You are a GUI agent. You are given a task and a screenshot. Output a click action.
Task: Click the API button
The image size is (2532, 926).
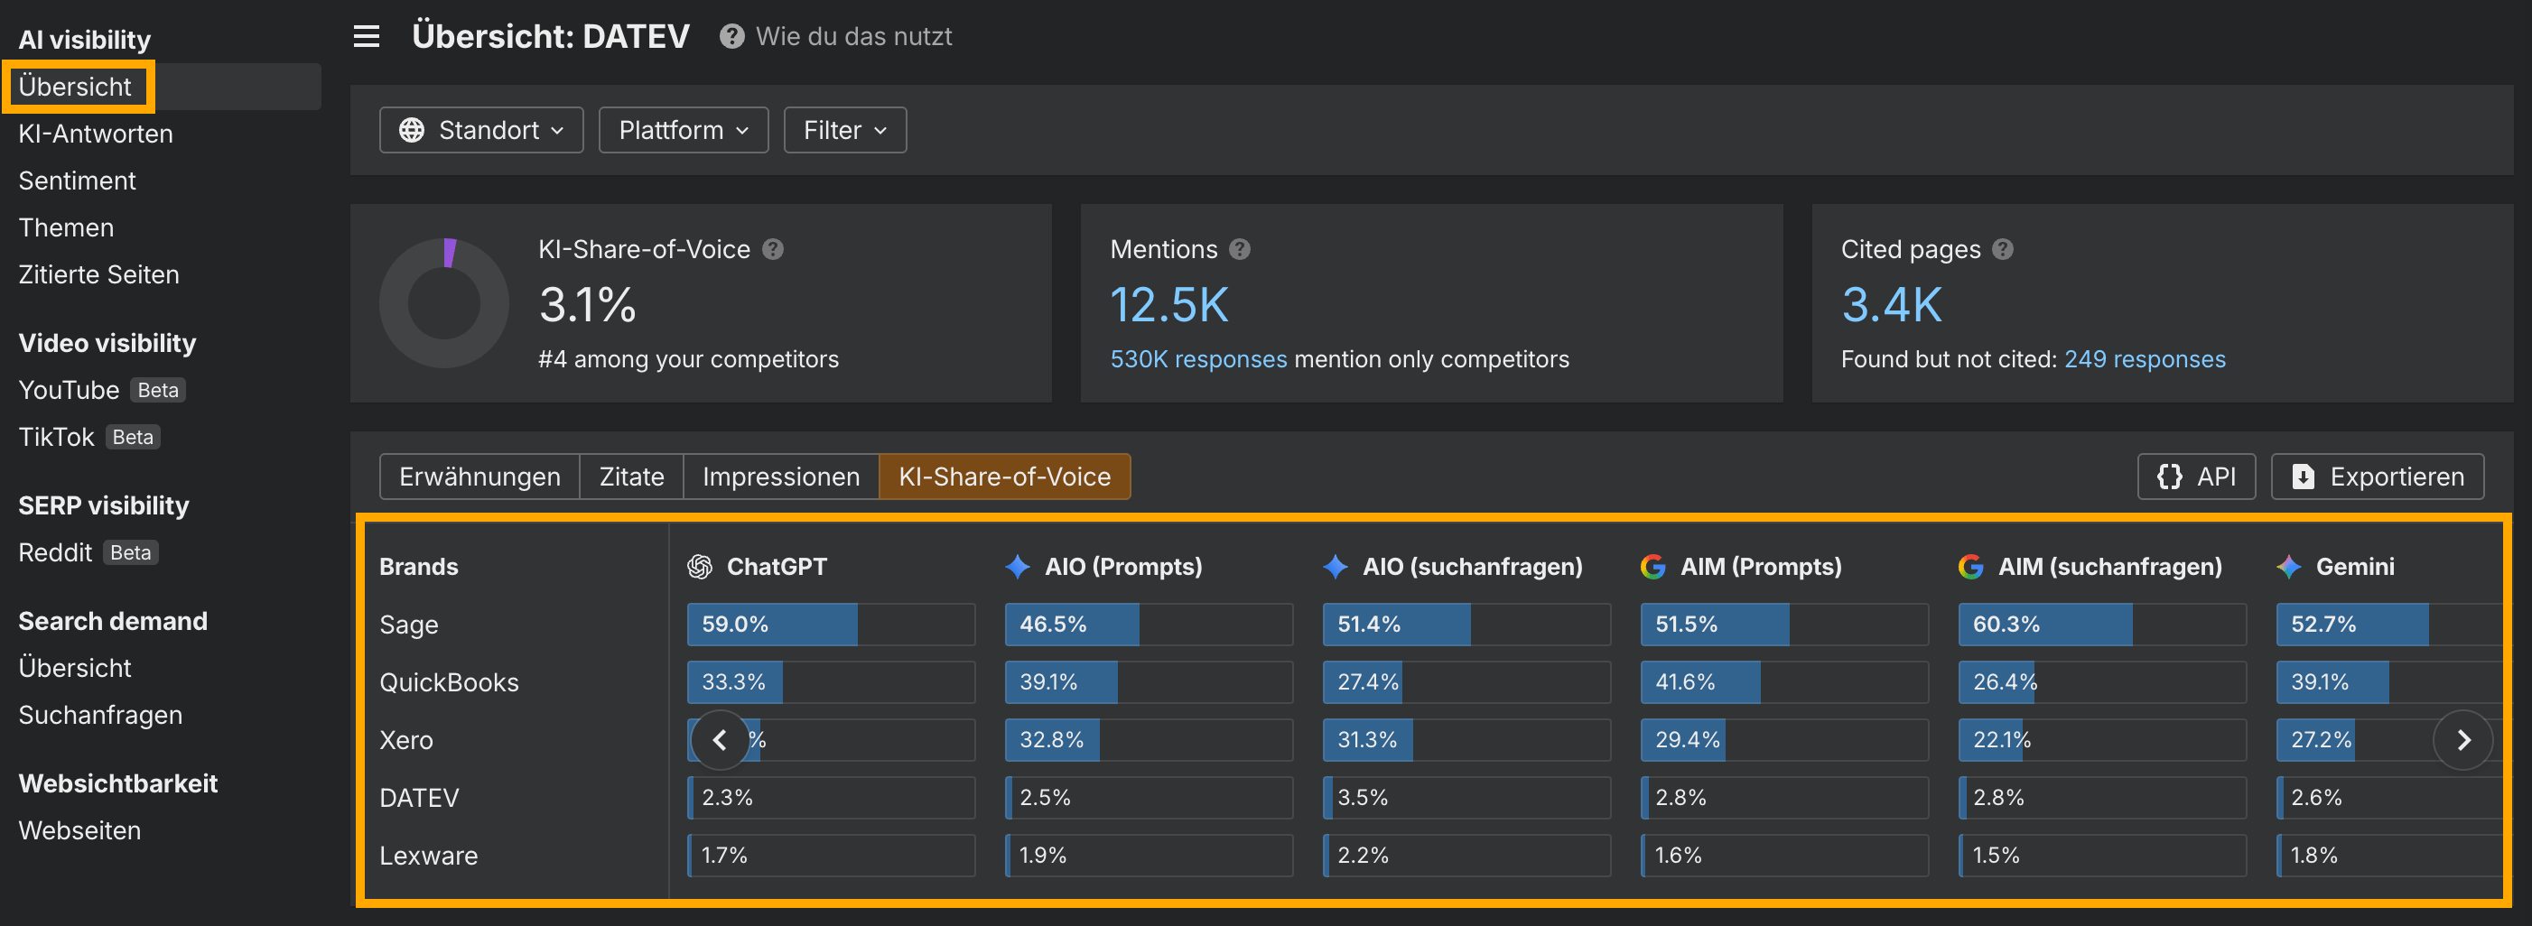pyautogui.click(x=2196, y=477)
